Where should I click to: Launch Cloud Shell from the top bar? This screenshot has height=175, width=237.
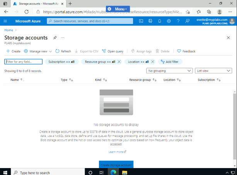[x=141, y=21]
